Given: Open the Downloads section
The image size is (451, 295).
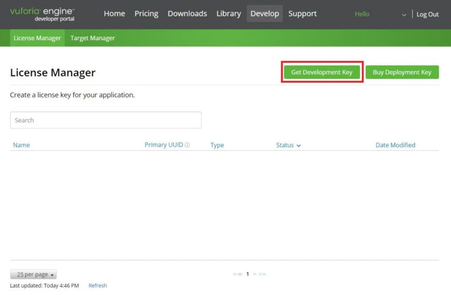Looking at the screenshot, I should click(187, 13).
